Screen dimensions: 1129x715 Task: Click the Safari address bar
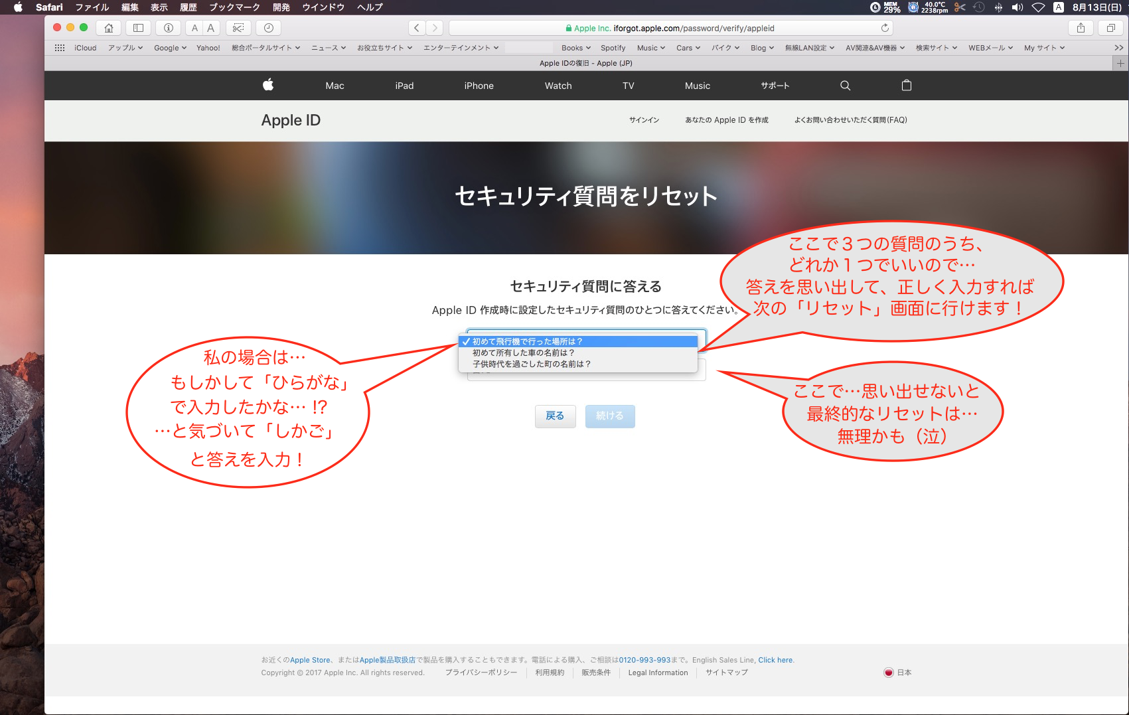tap(670, 28)
